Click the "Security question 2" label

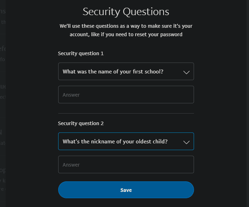81,123
